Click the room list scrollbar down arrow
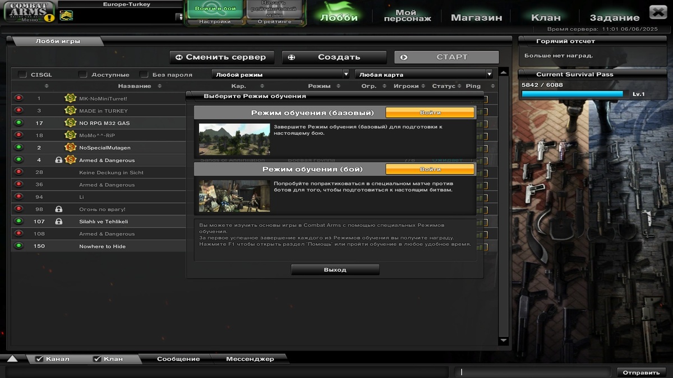The width and height of the screenshot is (673, 378). pyautogui.click(x=503, y=340)
